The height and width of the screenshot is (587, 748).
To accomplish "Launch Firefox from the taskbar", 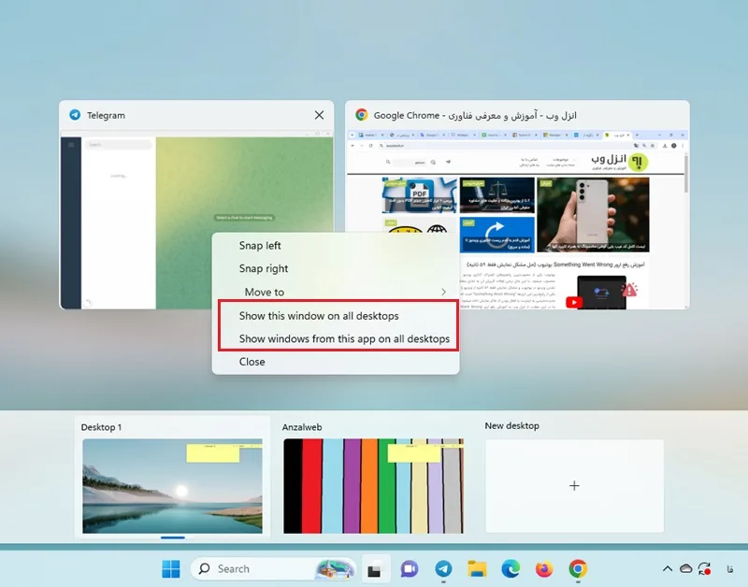I will pyautogui.click(x=544, y=569).
